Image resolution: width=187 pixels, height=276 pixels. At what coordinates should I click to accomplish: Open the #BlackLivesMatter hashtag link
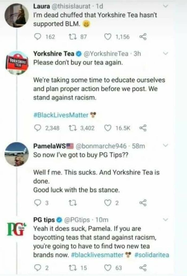tap(60, 115)
